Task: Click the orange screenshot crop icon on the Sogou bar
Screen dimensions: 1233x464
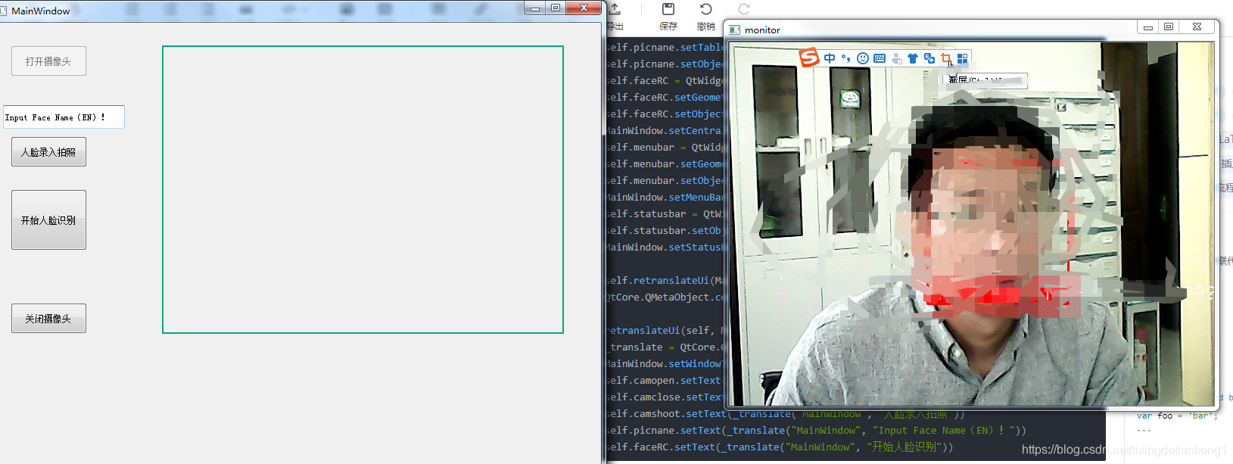Action: click(x=946, y=58)
